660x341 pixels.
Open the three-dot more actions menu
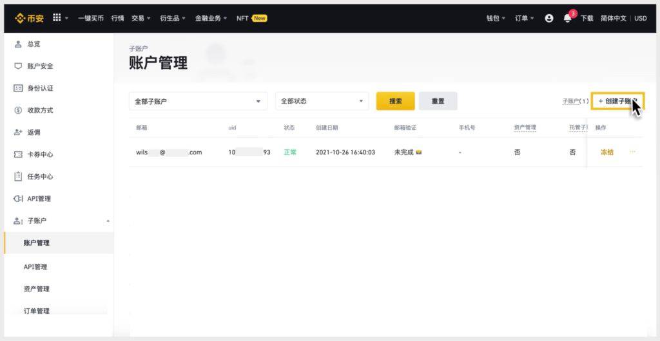pyautogui.click(x=632, y=152)
